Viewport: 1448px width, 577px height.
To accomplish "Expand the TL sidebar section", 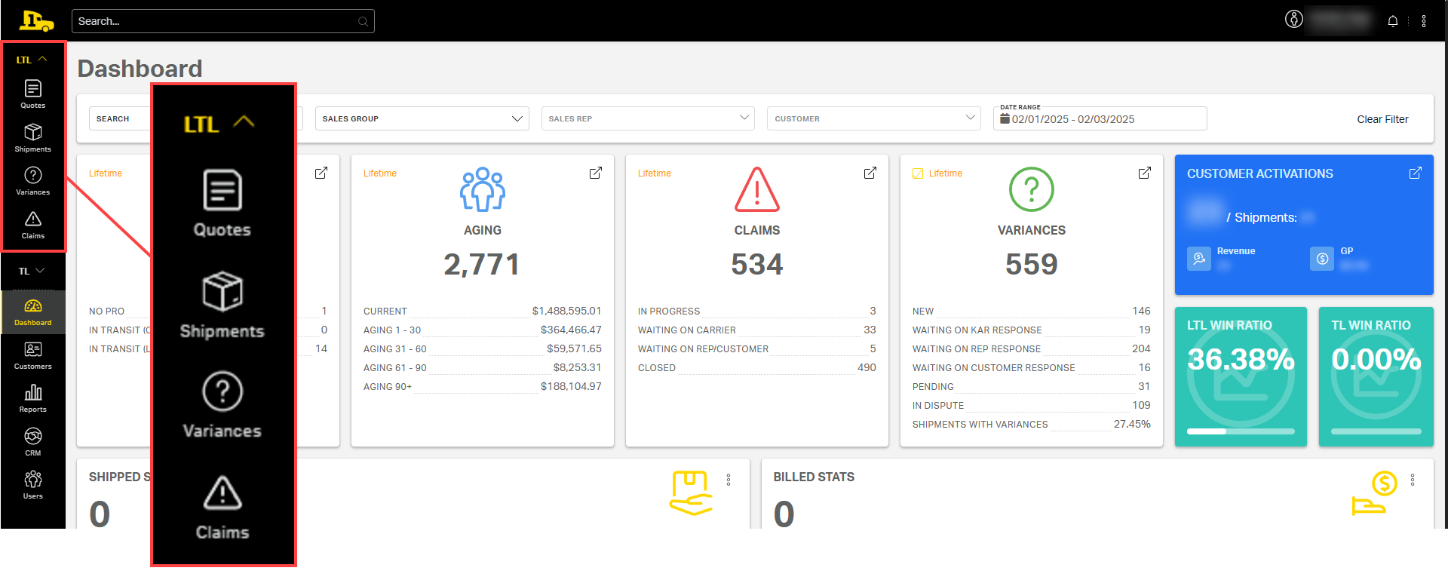I will [x=32, y=271].
